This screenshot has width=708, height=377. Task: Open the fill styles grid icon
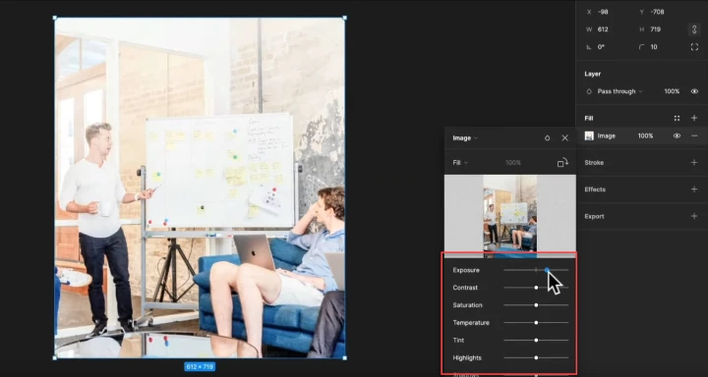point(677,118)
